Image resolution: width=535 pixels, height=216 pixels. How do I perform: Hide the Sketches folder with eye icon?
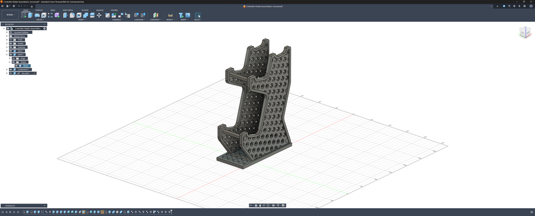click(10, 47)
